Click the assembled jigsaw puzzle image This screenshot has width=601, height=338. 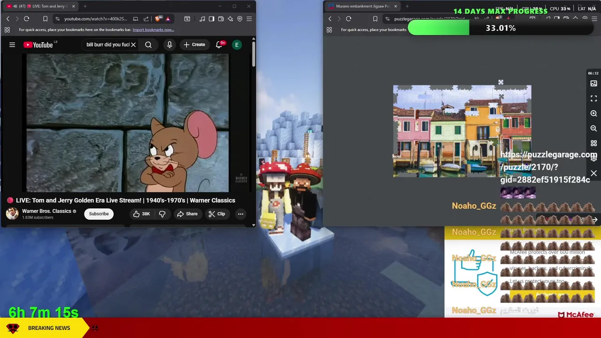click(x=462, y=131)
